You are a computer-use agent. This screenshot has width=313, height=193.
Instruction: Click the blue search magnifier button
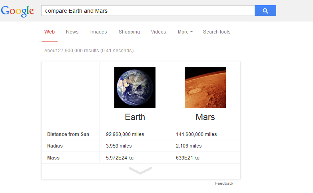[x=265, y=10]
